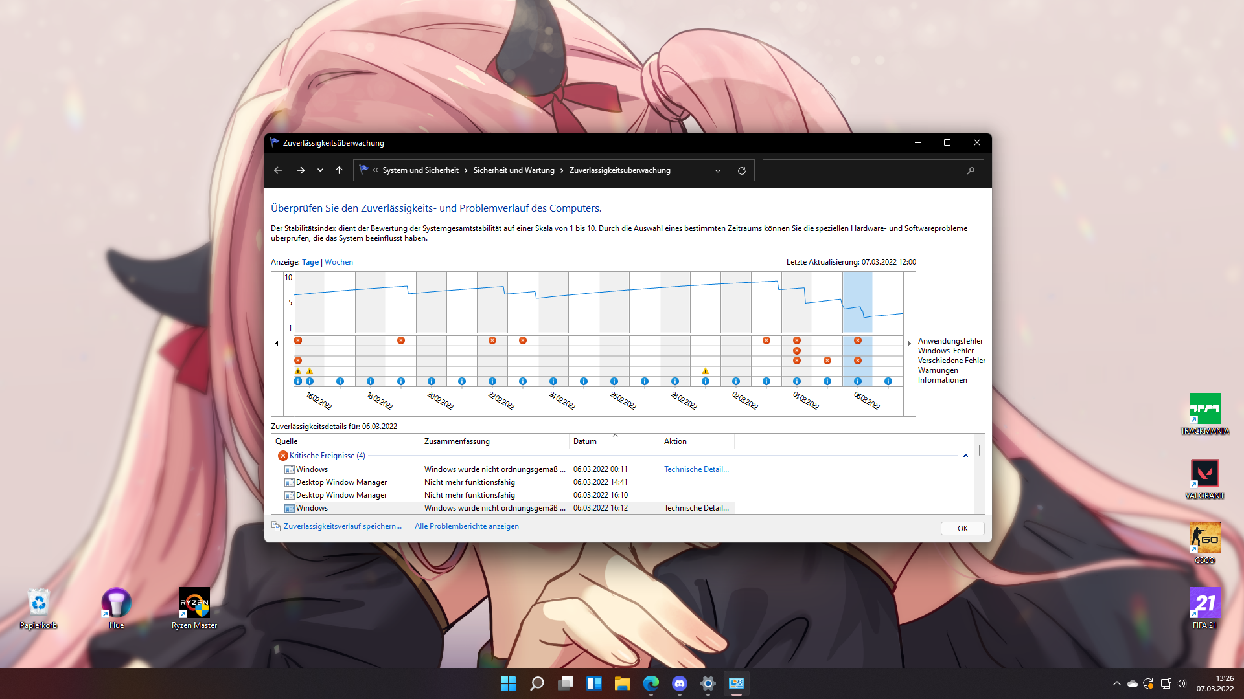Open the taskbar clock showing 13:26
This screenshot has width=1244, height=699.
click(x=1215, y=683)
